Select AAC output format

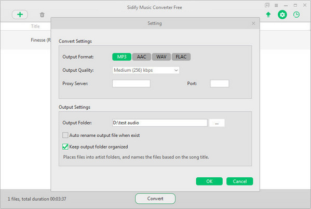(x=141, y=57)
